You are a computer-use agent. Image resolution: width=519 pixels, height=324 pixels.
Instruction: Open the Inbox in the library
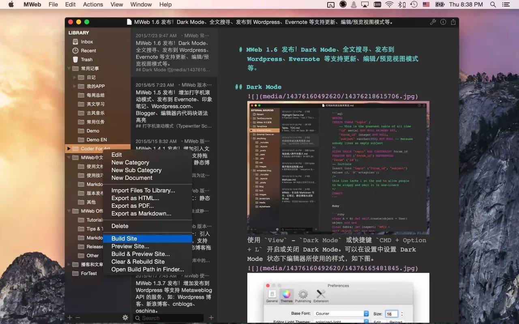[x=86, y=42]
